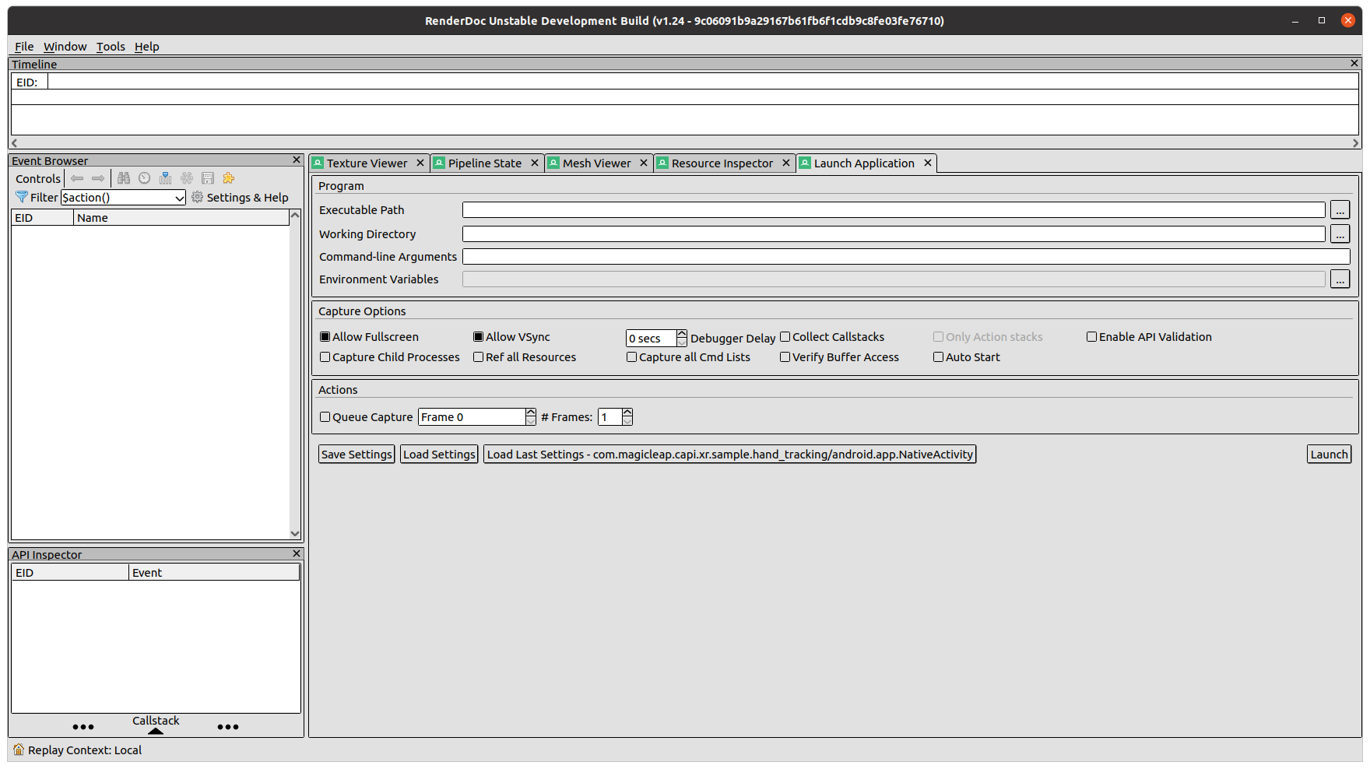Save events using the floppy disk icon
Viewport: 1370px width, 769px height.
208,178
